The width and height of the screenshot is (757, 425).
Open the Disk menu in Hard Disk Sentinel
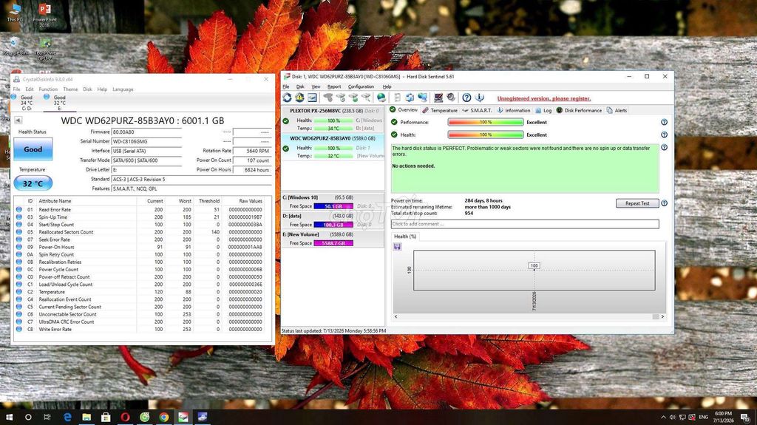point(300,87)
